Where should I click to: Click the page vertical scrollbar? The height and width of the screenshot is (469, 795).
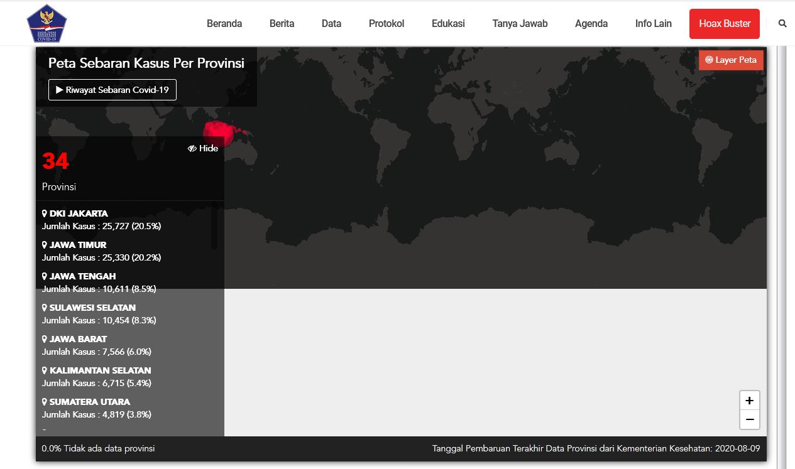point(782,251)
